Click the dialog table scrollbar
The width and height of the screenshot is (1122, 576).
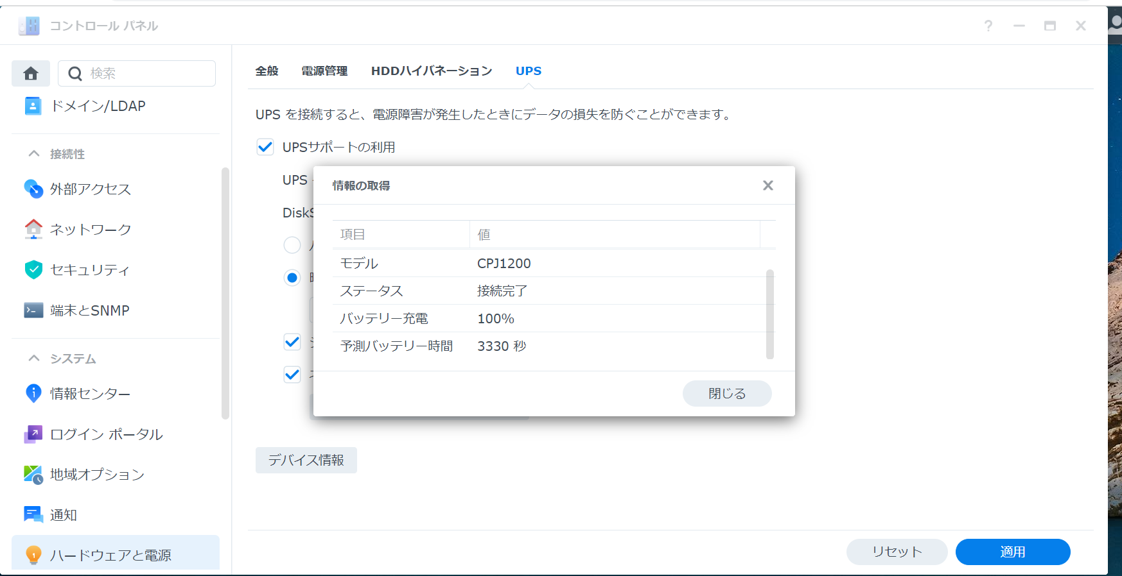pyautogui.click(x=770, y=314)
